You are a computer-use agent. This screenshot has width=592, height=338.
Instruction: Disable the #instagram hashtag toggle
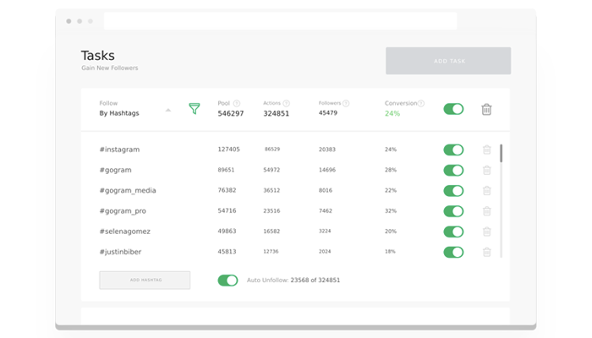point(453,150)
